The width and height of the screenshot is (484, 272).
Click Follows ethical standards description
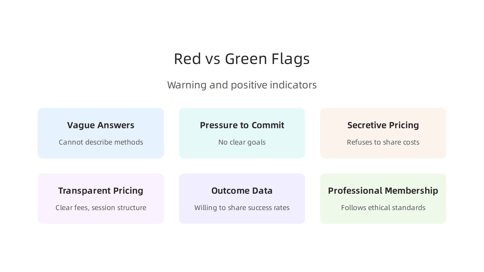click(x=383, y=208)
